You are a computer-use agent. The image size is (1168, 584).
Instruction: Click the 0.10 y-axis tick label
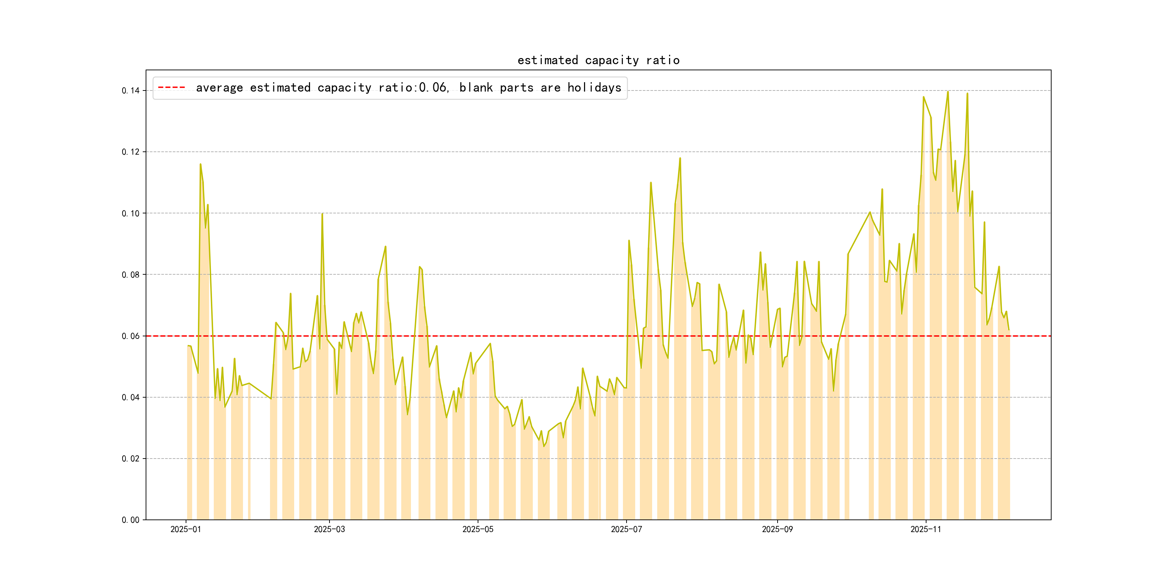coord(130,213)
